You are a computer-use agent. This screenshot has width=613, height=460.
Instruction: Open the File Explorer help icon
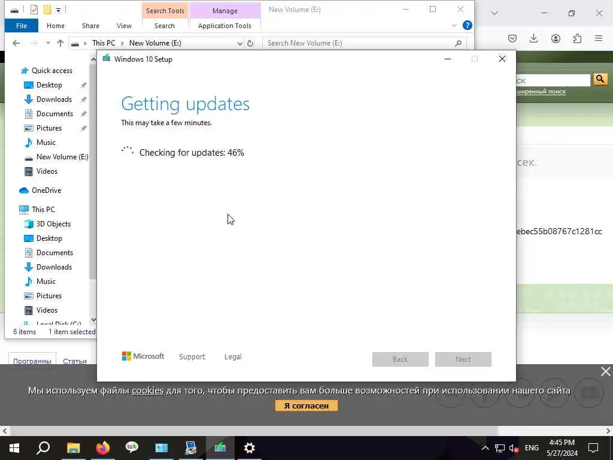coord(467,25)
